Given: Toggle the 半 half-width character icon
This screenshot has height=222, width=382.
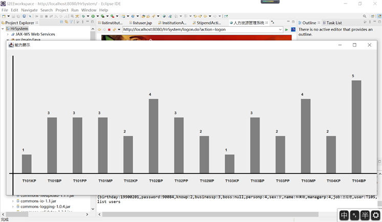Looking at the screenshot, I should pyautogui.click(x=365, y=215).
